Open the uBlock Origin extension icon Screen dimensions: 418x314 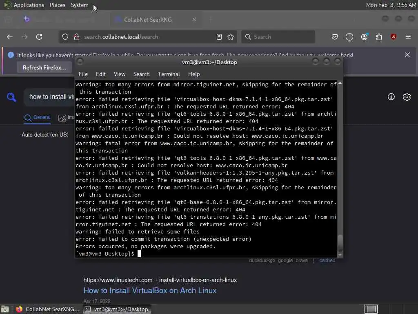click(394, 37)
